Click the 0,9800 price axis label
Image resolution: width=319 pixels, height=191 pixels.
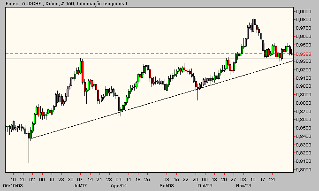(x=304, y=20)
